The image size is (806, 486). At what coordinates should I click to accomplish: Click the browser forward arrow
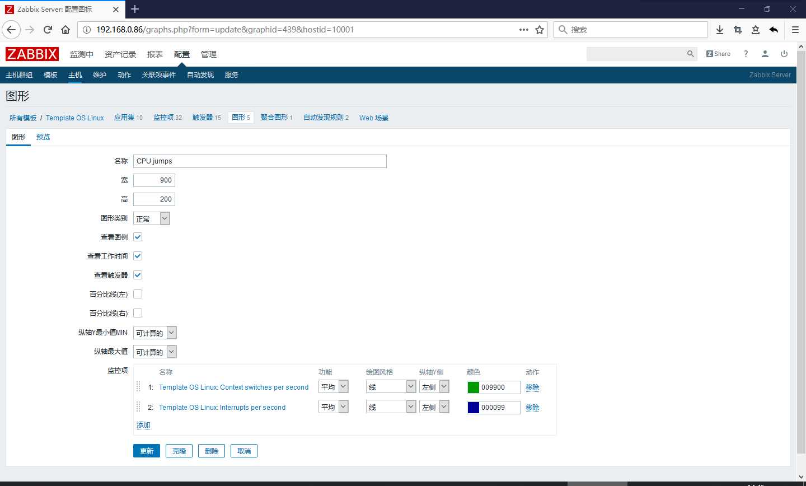coord(30,30)
